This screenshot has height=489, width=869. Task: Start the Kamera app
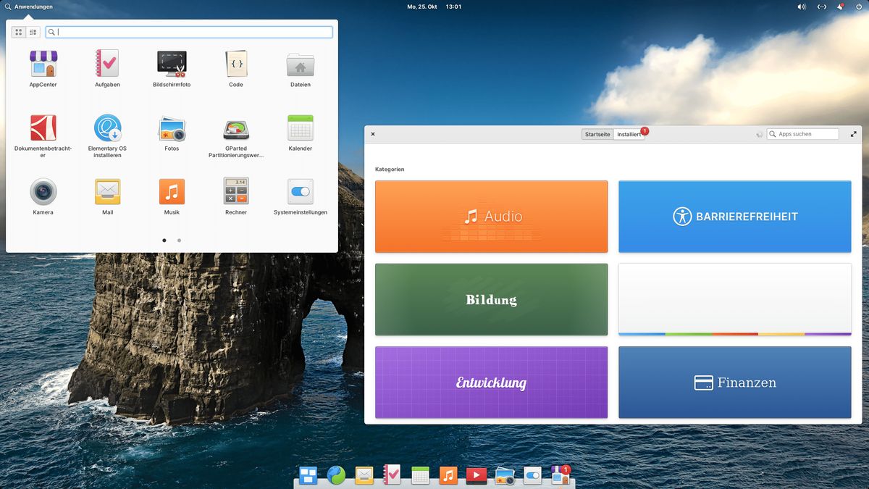coord(43,192)
